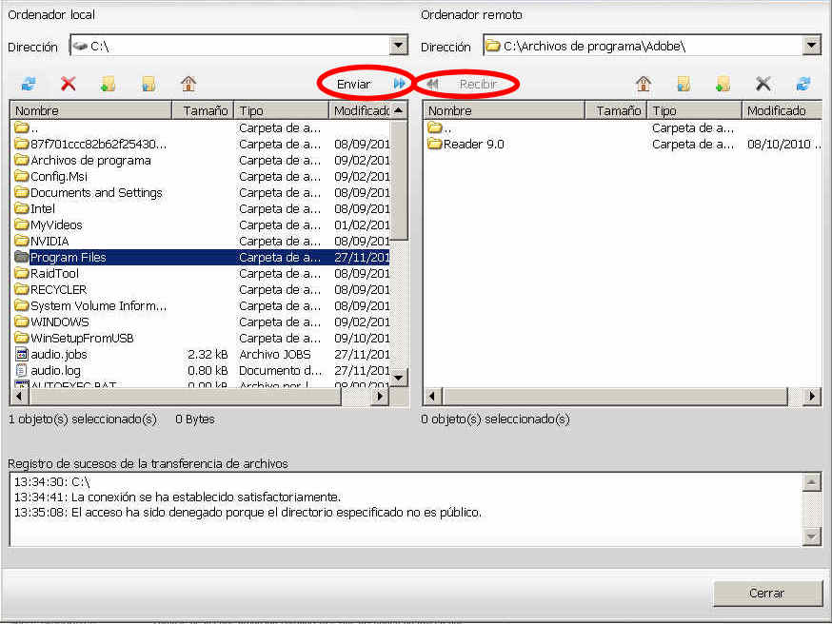
Task: Sort remote files by Modificado column
Action: pos(777,111)
